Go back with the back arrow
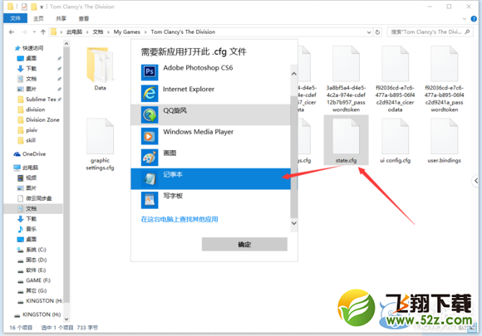 (12, 32)
